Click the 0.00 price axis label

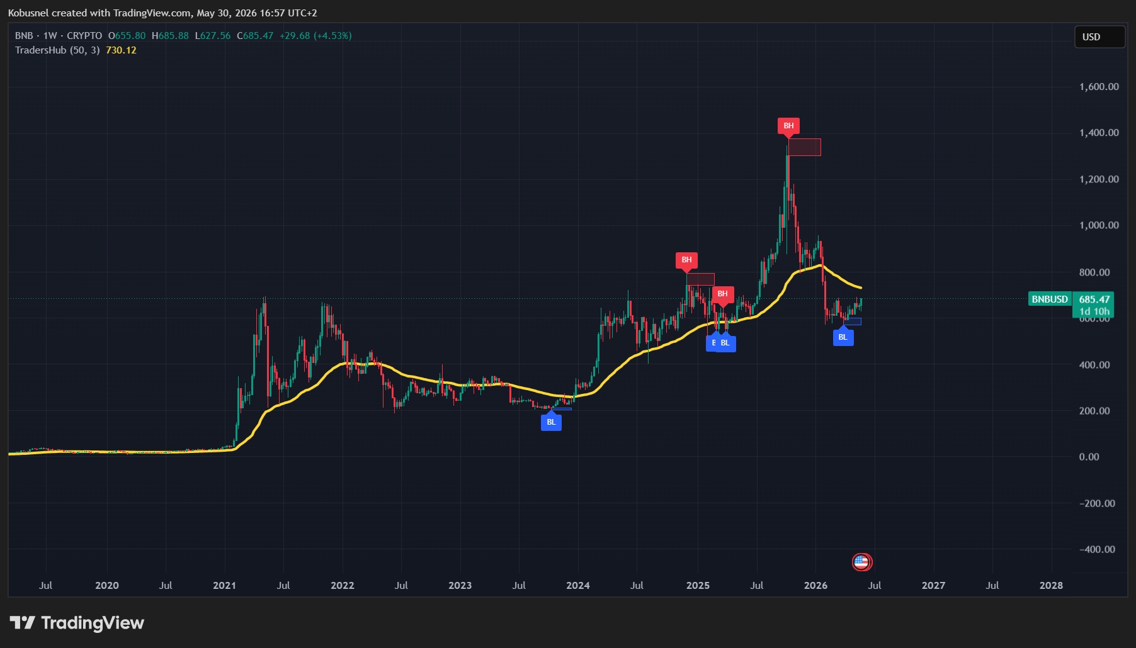[x=1089, y=457]
